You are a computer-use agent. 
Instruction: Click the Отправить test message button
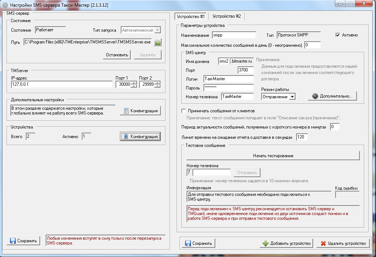pyautogui.click(x=247, y=173)
